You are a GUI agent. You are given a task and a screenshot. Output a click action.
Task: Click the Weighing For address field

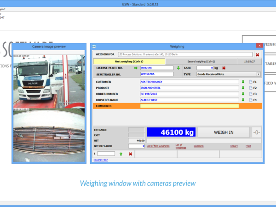pyautogui.click(x=185, y=54)
